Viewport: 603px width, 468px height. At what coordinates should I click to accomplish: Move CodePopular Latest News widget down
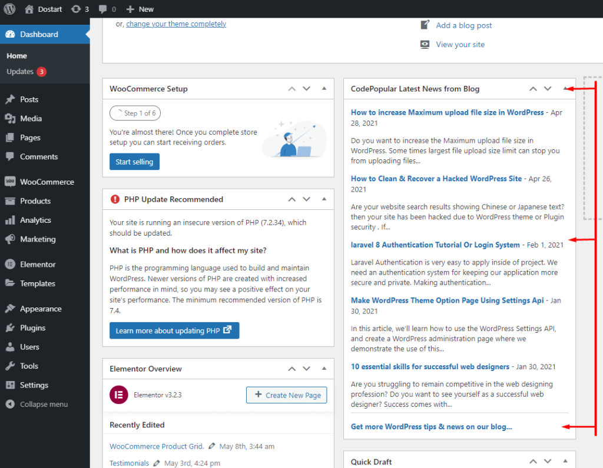point(548,89)
